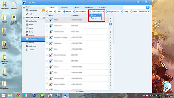
Task: Open the partially visible Settings toolbar item
Action: coord(133,11)
